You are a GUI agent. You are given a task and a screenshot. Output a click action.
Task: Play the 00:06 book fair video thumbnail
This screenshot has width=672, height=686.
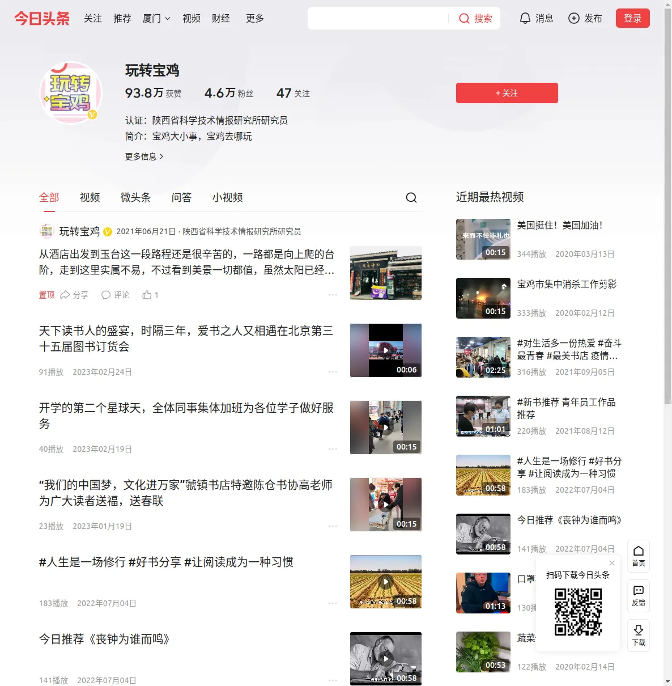coord(386,350)
